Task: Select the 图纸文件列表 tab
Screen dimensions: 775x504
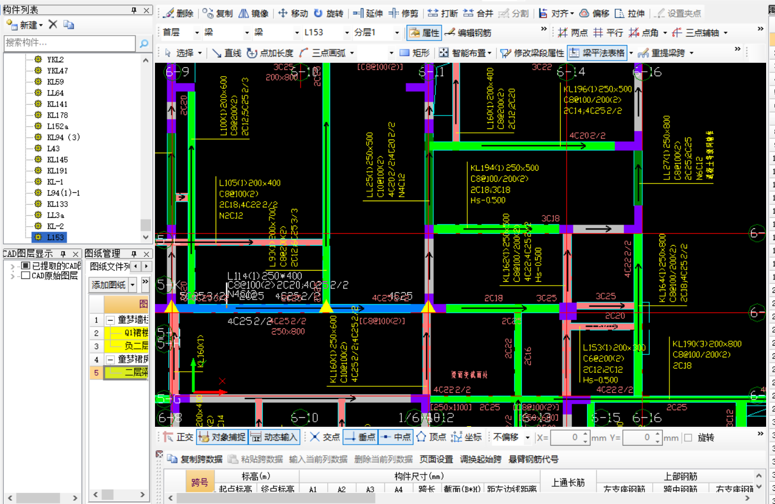Action: 109,267
